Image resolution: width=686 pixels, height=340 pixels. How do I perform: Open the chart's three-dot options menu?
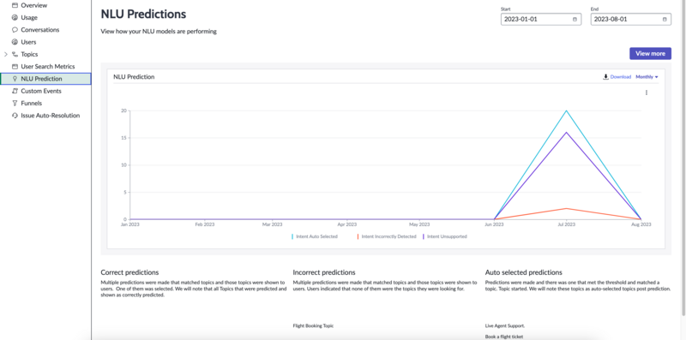pyautogui.click(x=647, y=92)
